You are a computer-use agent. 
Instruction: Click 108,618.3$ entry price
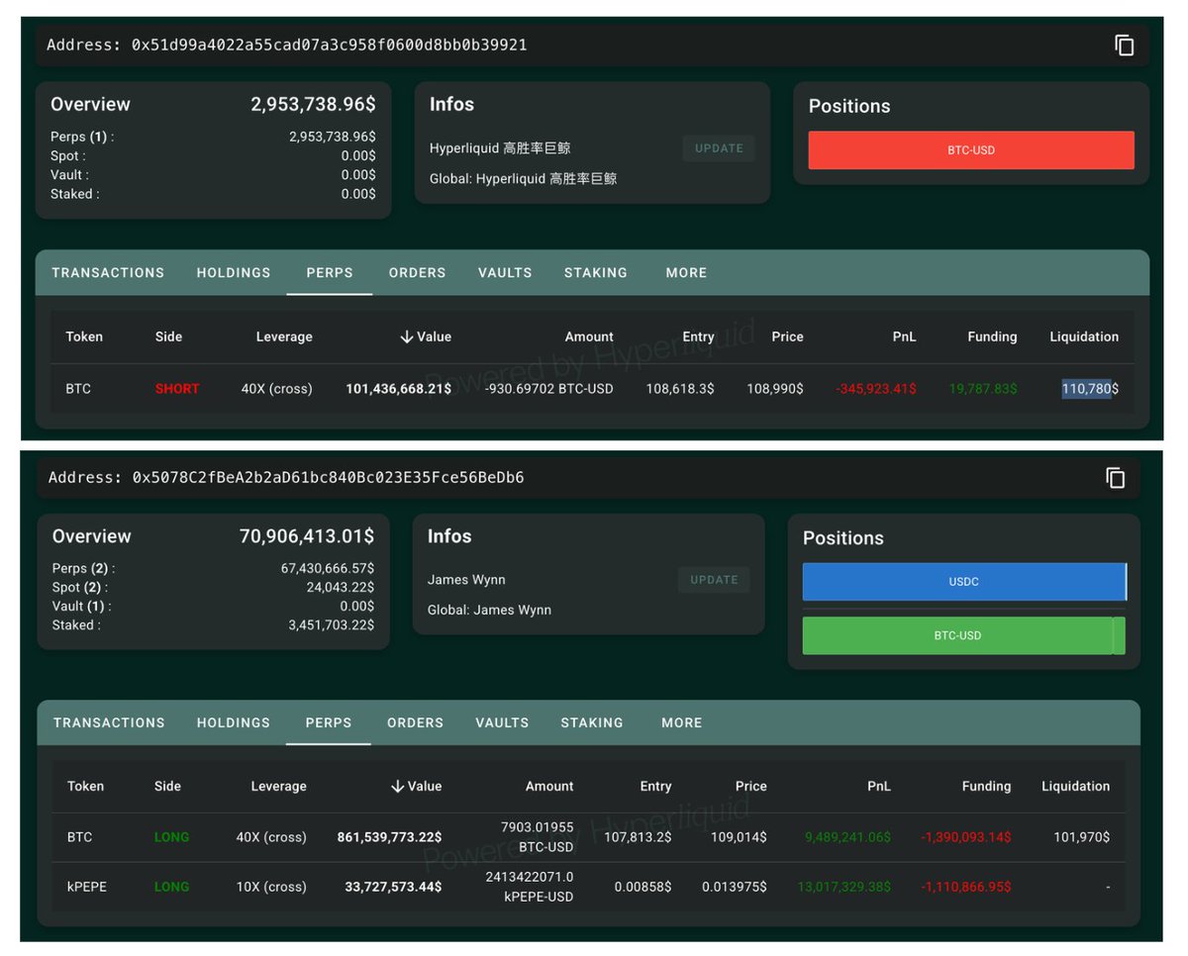point(680,389)
